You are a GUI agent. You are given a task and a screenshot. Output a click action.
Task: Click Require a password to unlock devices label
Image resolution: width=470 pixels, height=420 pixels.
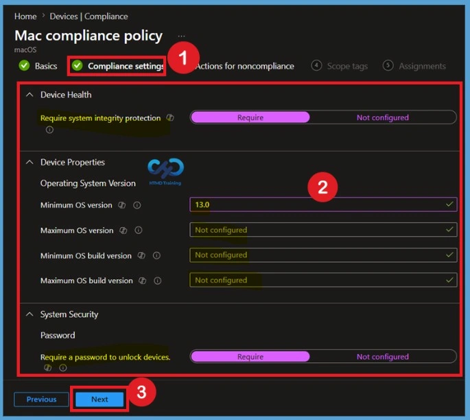(105, 357)
